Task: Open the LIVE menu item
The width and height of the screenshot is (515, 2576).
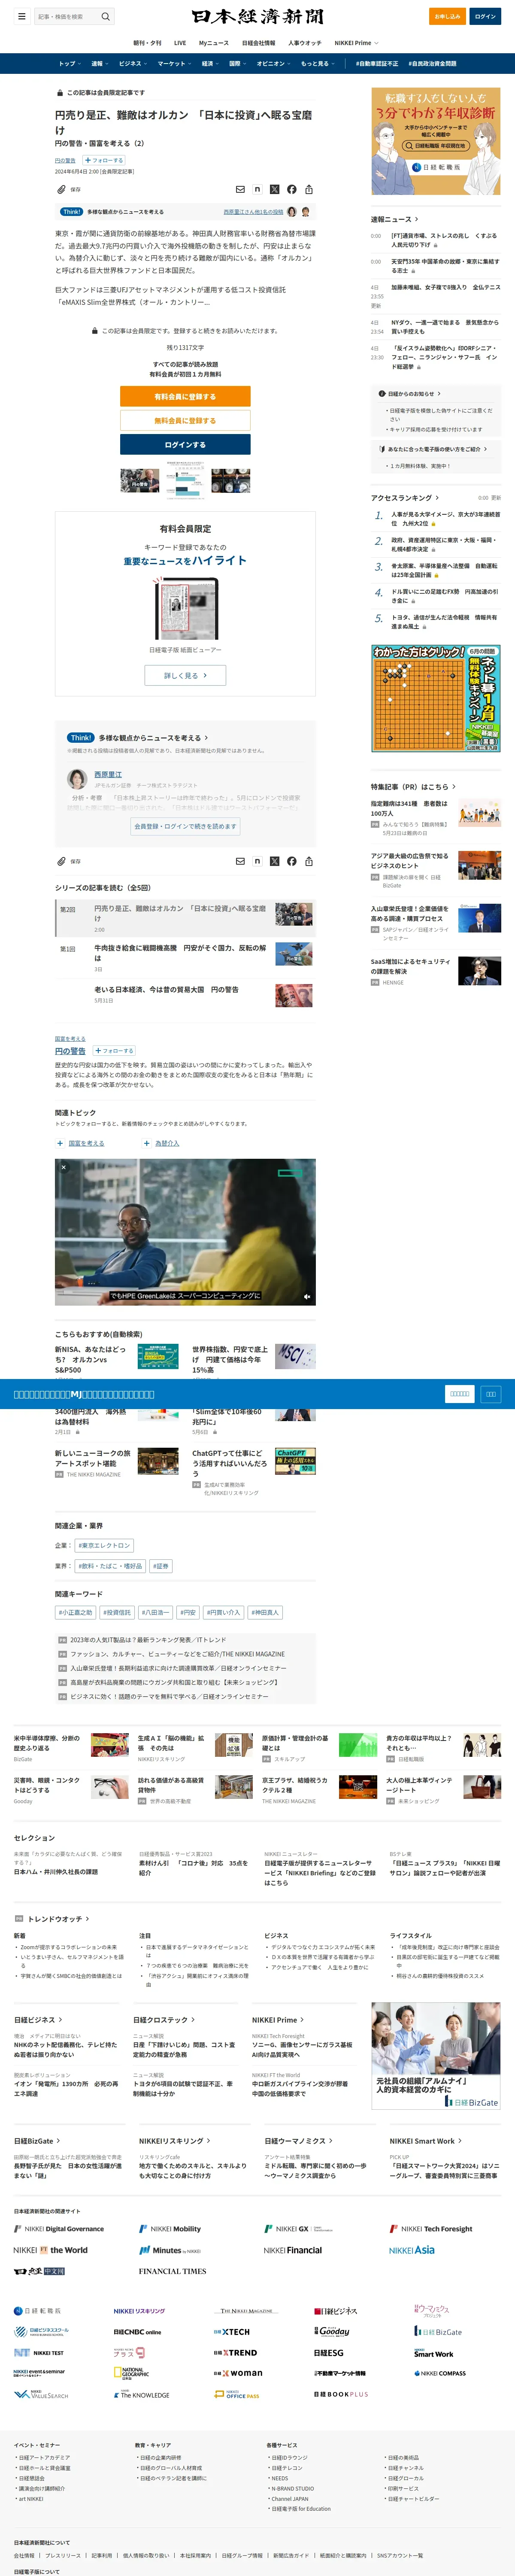Action: tap(180, 43)
